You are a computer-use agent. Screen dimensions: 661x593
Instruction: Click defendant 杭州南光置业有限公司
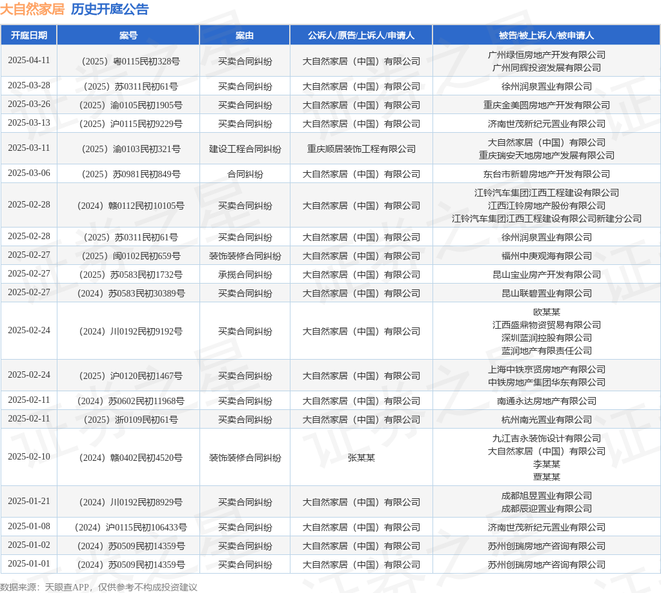coord(546,420)
